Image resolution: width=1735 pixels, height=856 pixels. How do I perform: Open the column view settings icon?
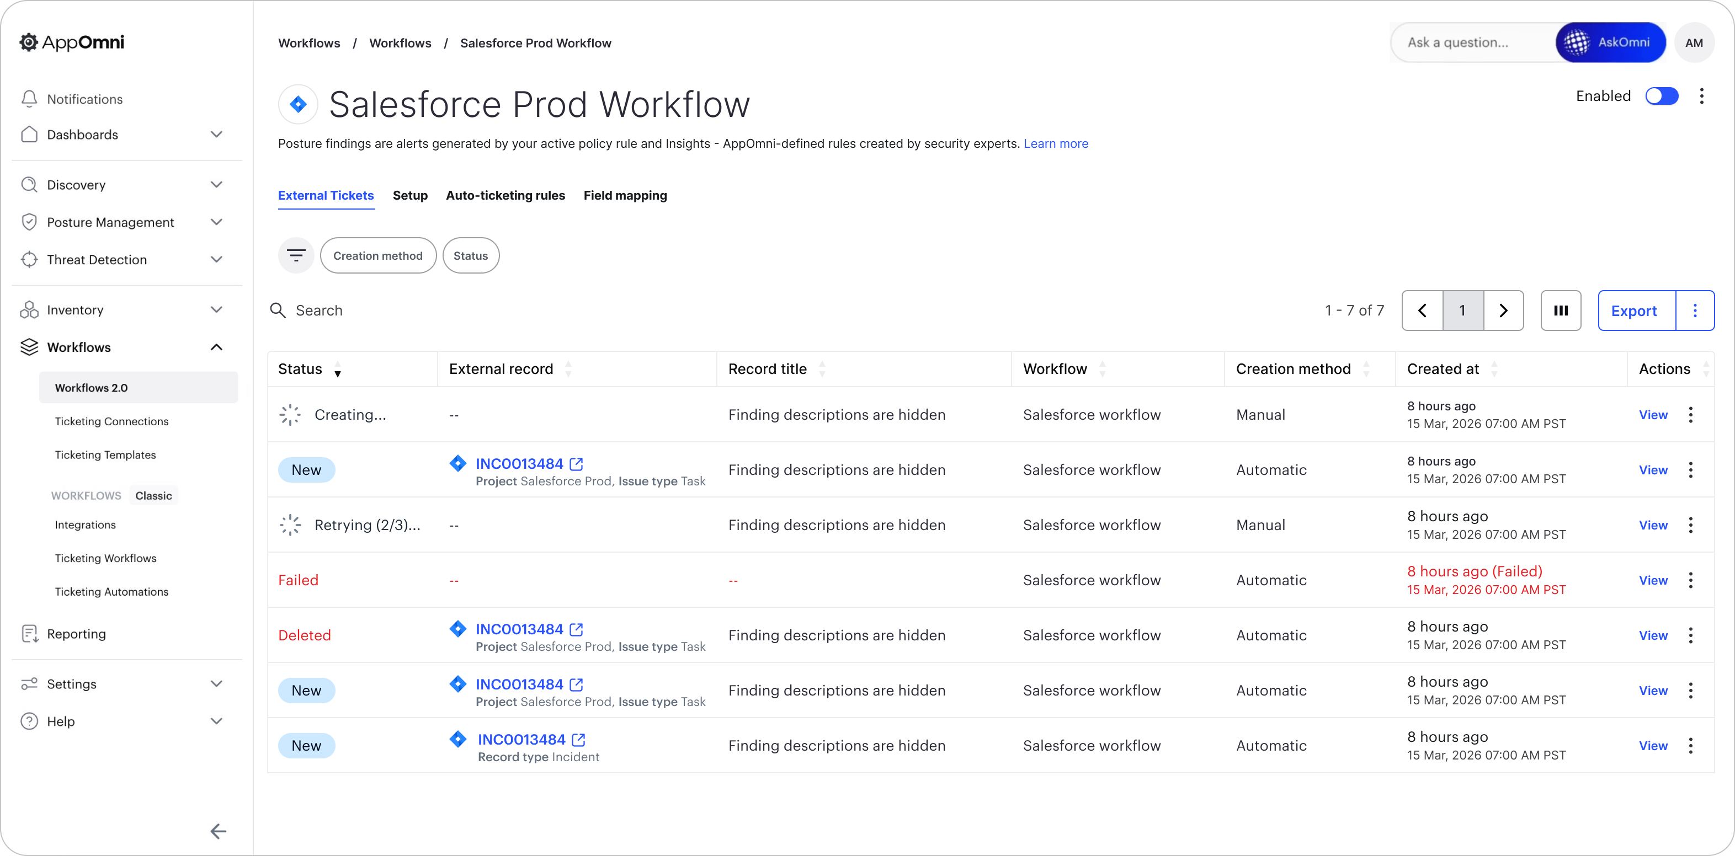point(1561,310)
